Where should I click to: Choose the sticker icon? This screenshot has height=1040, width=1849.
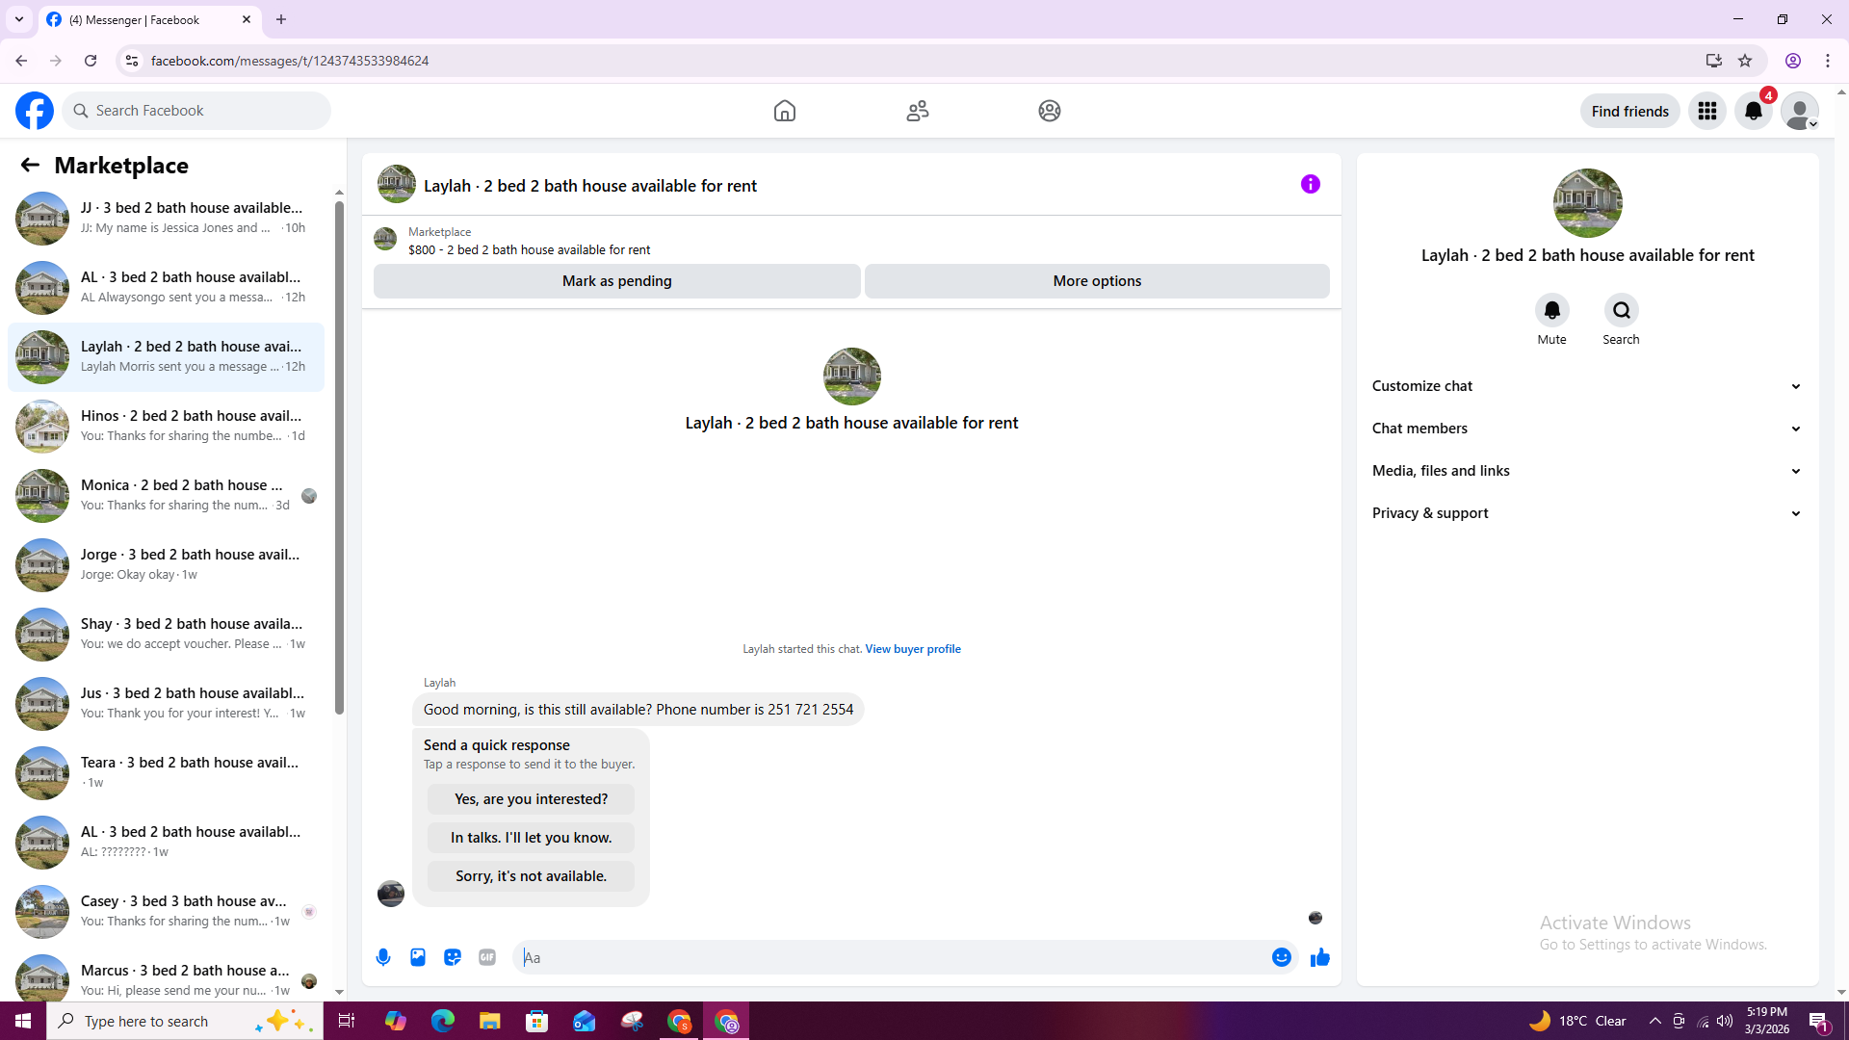(453, 957)
